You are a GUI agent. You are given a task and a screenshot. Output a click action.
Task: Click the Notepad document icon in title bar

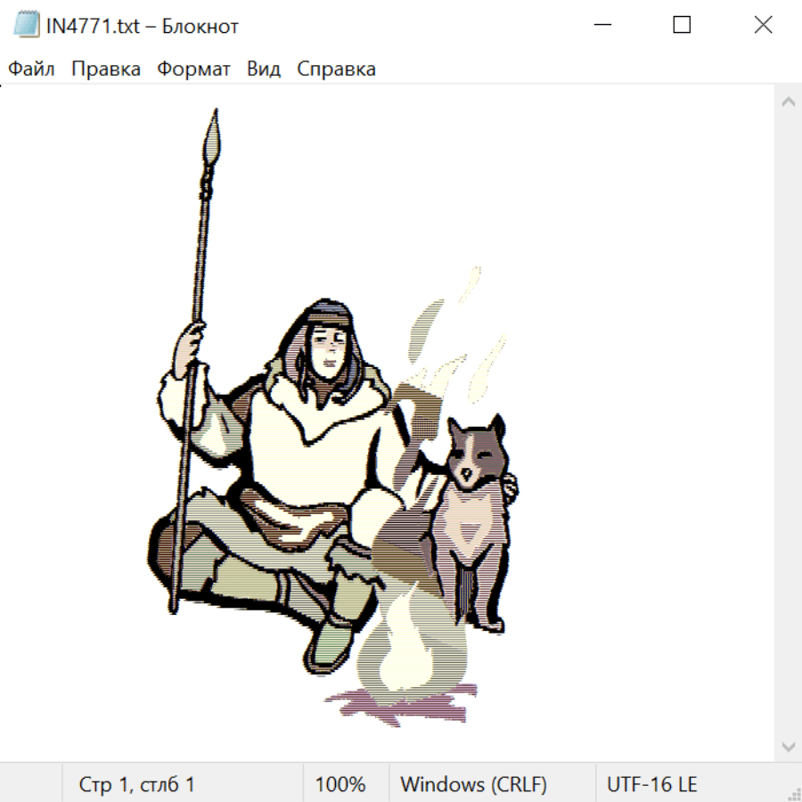pyautogui.click(x=27, y=25)
